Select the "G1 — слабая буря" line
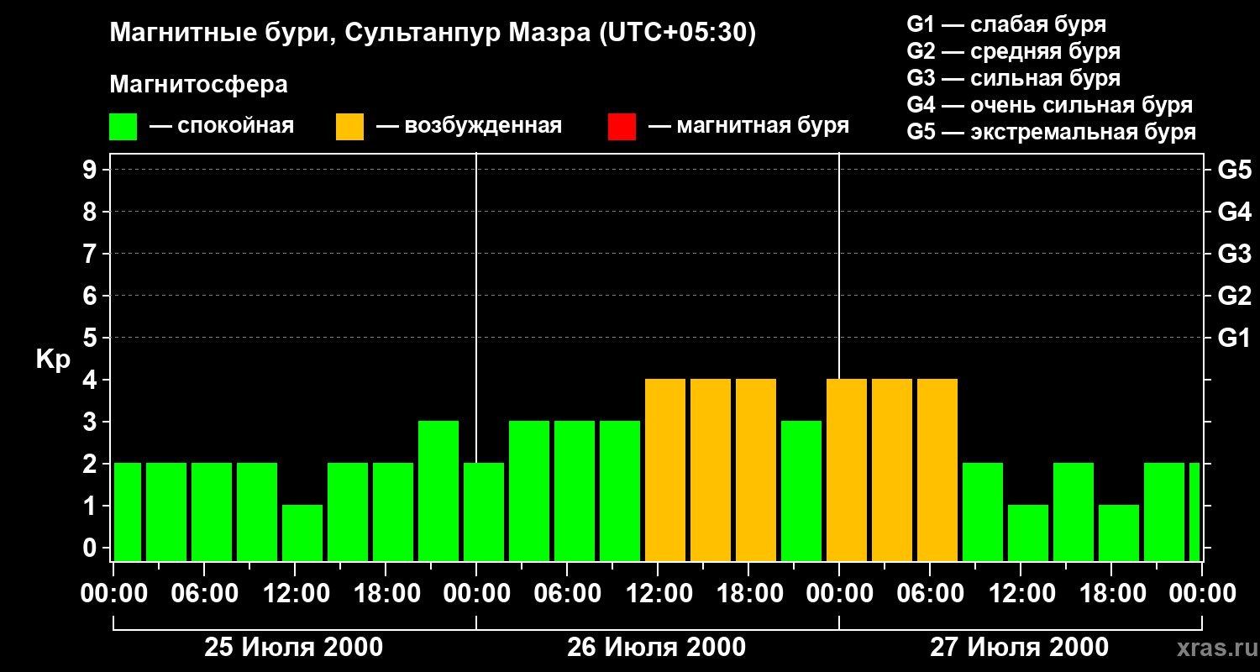Viewport: 1260px width, 672px height. click(1006, 24)
